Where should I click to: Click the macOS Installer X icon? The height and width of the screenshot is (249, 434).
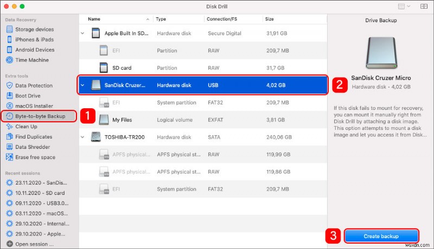[9, 106]
